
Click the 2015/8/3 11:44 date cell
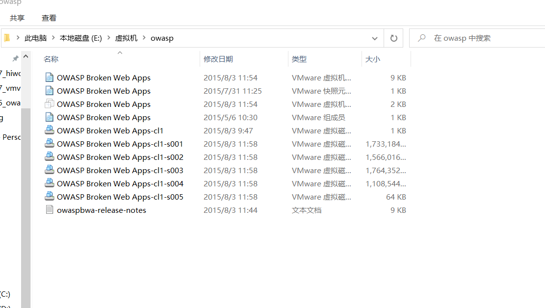click(230, 210)
